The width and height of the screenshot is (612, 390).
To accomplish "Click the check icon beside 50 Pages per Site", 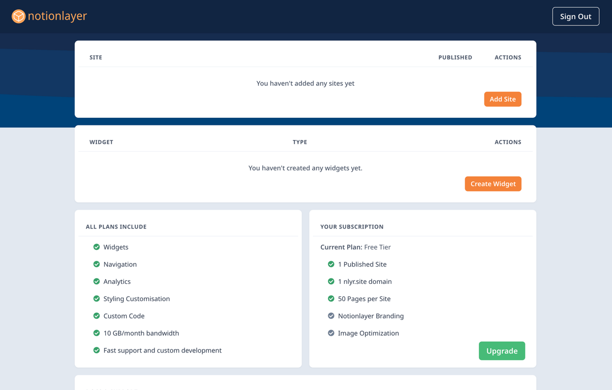I will pos(331,299).
